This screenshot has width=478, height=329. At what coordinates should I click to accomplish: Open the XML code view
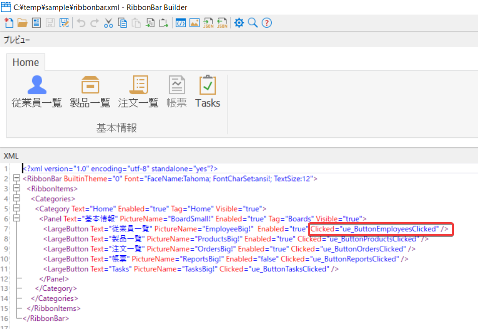click(x=181, y=23)
